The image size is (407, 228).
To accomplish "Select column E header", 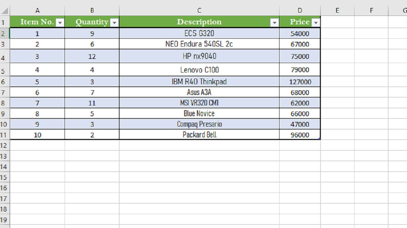I will click(337, 10).
